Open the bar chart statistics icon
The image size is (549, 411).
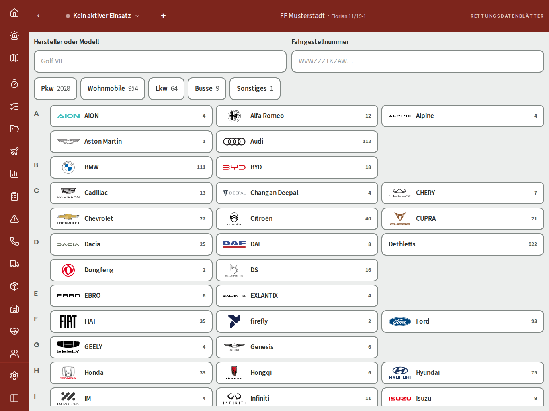click(x=14, y=174)
